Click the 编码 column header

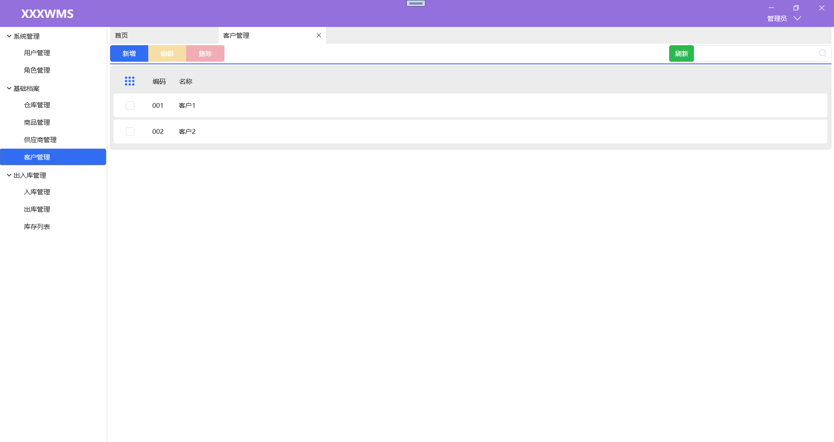[x=159, y=81]
